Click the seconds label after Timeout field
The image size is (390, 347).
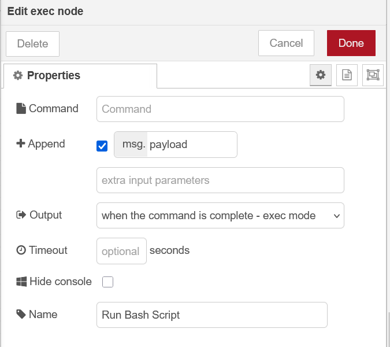tap(170, 250)
